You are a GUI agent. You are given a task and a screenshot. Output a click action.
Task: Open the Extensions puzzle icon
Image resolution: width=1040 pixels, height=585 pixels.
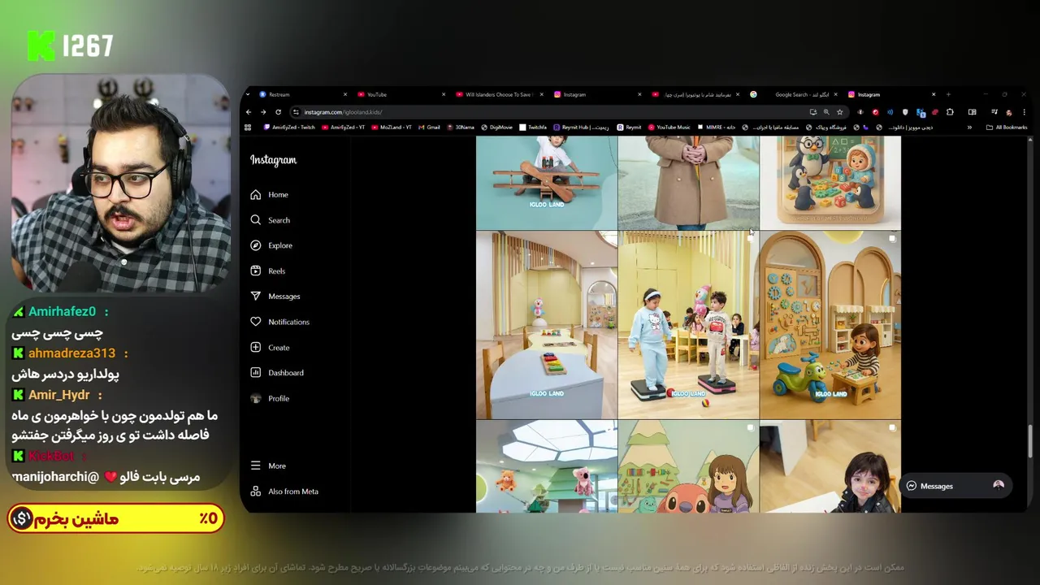click(x=950, y=112)
